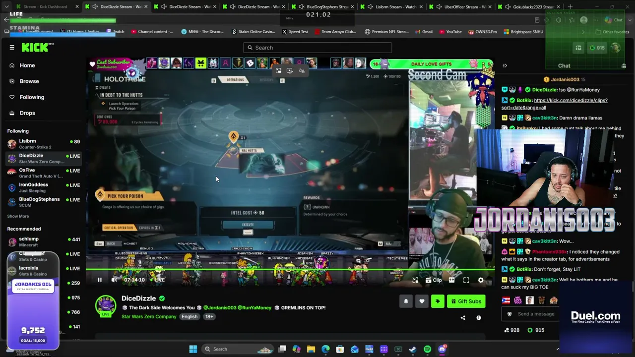Report the stream via exclamation icon
The image size is (635, 357).
pos(479,318)
